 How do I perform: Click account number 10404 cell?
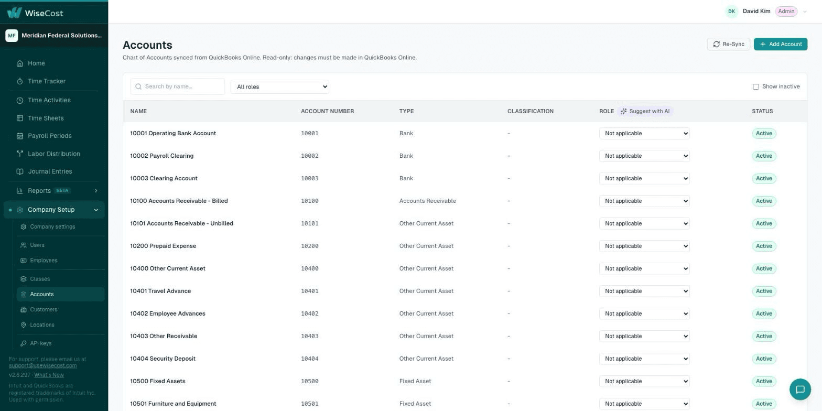(310, 359)
